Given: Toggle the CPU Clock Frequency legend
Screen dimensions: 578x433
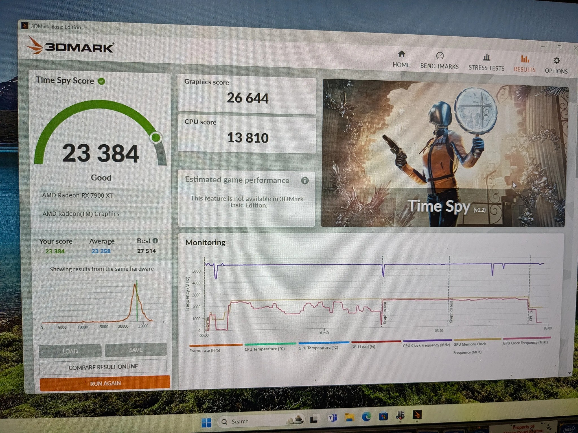Looking at the screenshot, I should click(427, 343).
